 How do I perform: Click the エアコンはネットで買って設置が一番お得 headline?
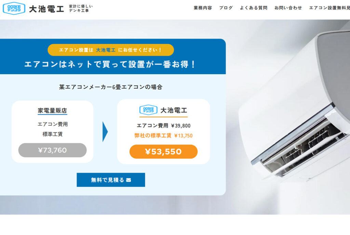pyautogui.click(x=110, y=64)
